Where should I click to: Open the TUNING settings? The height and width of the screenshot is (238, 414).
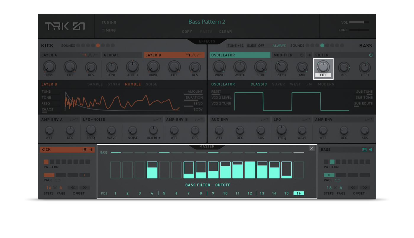[109, 22]
